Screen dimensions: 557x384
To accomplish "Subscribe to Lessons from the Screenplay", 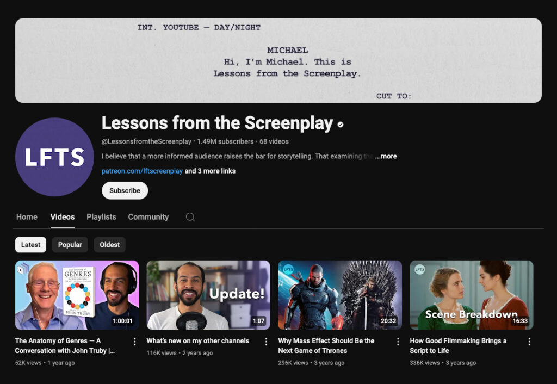I will coord(125,191).
